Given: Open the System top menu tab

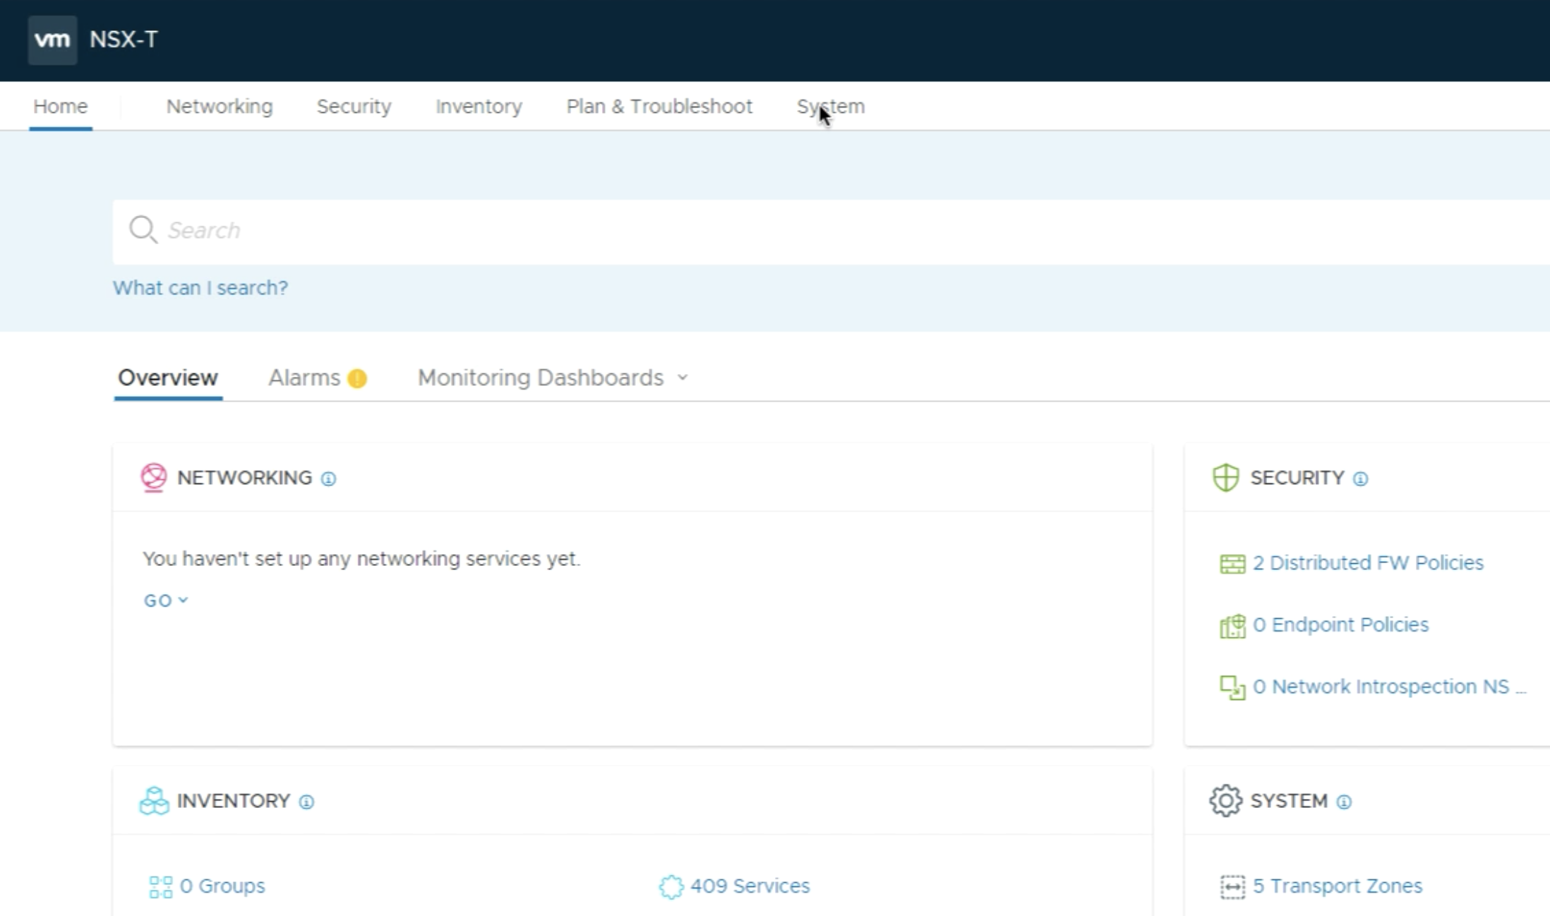Looking at the screenshot, I should pos(830,107).
